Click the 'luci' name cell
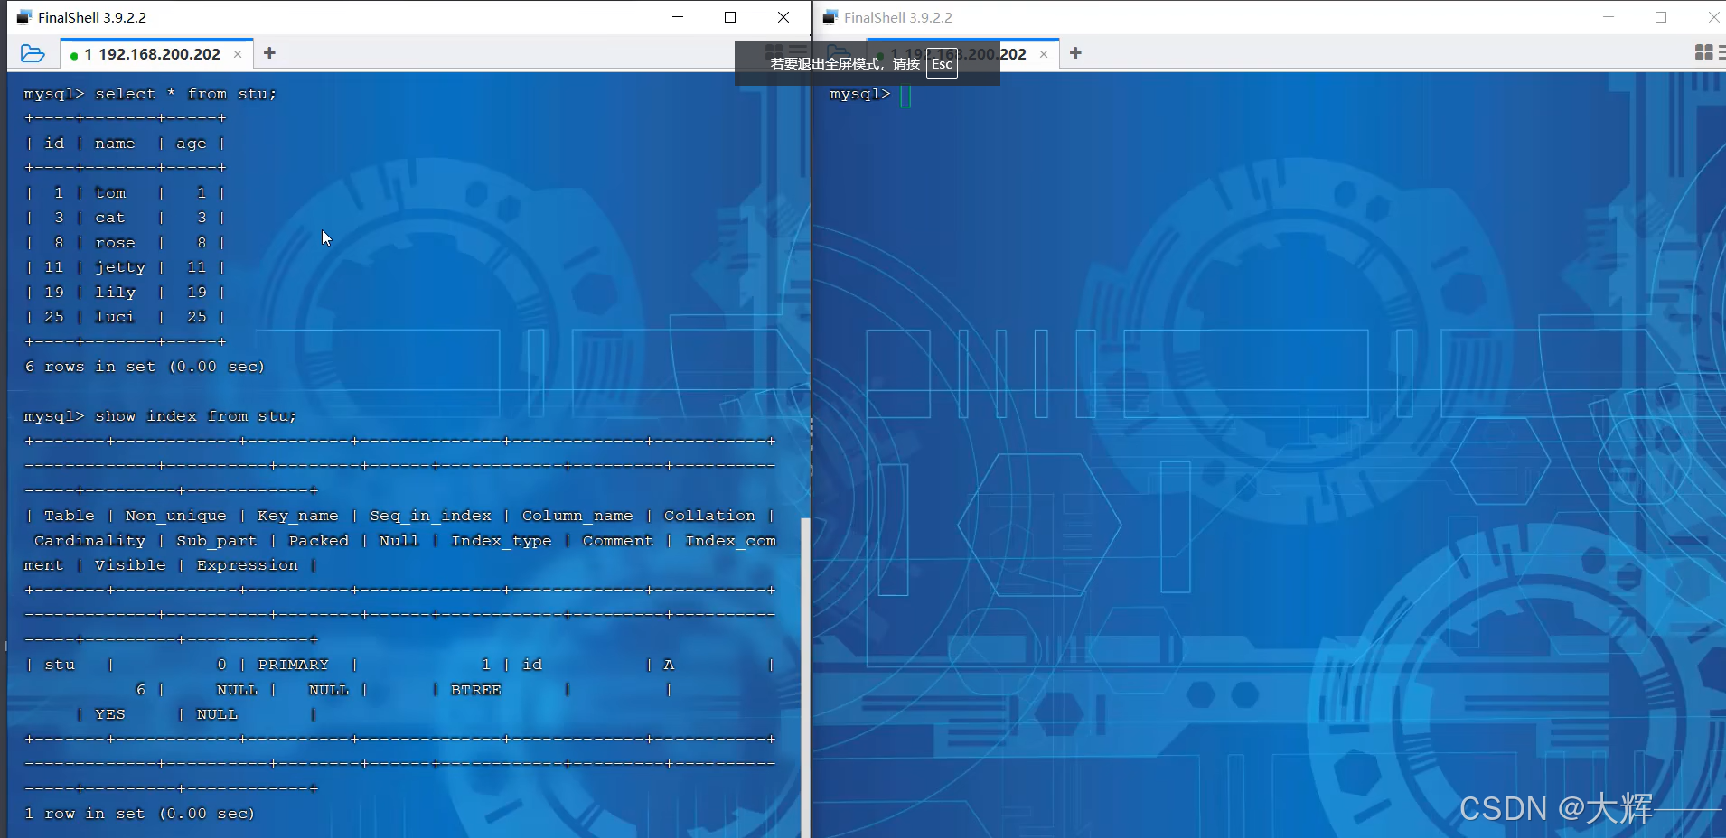Image resolution: width=1726 pixels, height=838 pixels. click(x=115, y=317)
